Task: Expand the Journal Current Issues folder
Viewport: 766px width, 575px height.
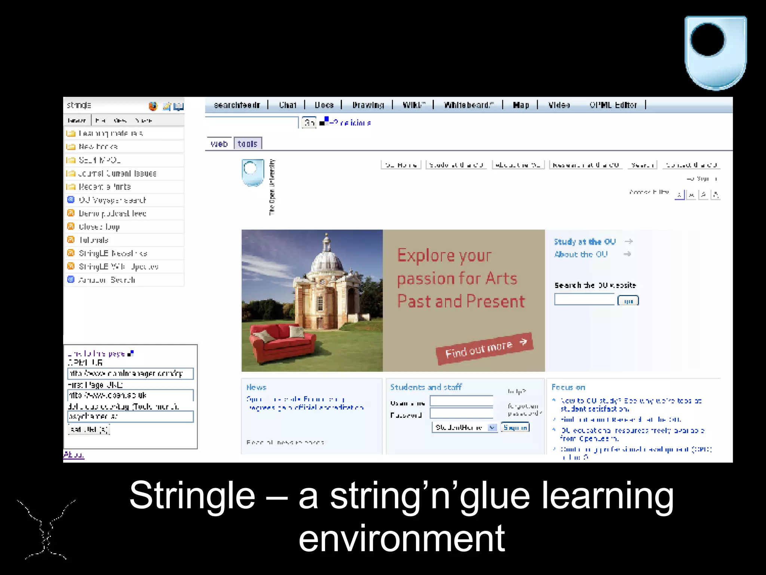Action: [117, 173]
